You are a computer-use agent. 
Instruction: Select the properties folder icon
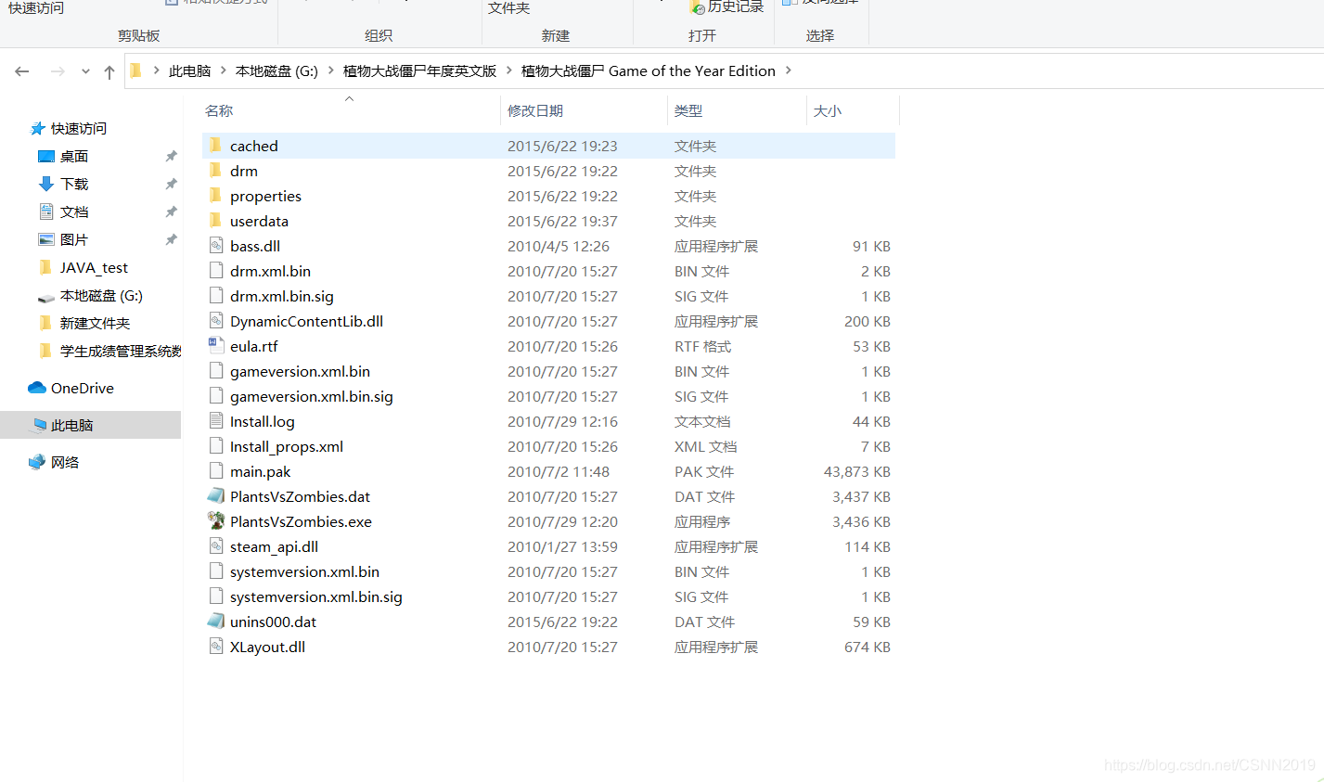(215, 196)
